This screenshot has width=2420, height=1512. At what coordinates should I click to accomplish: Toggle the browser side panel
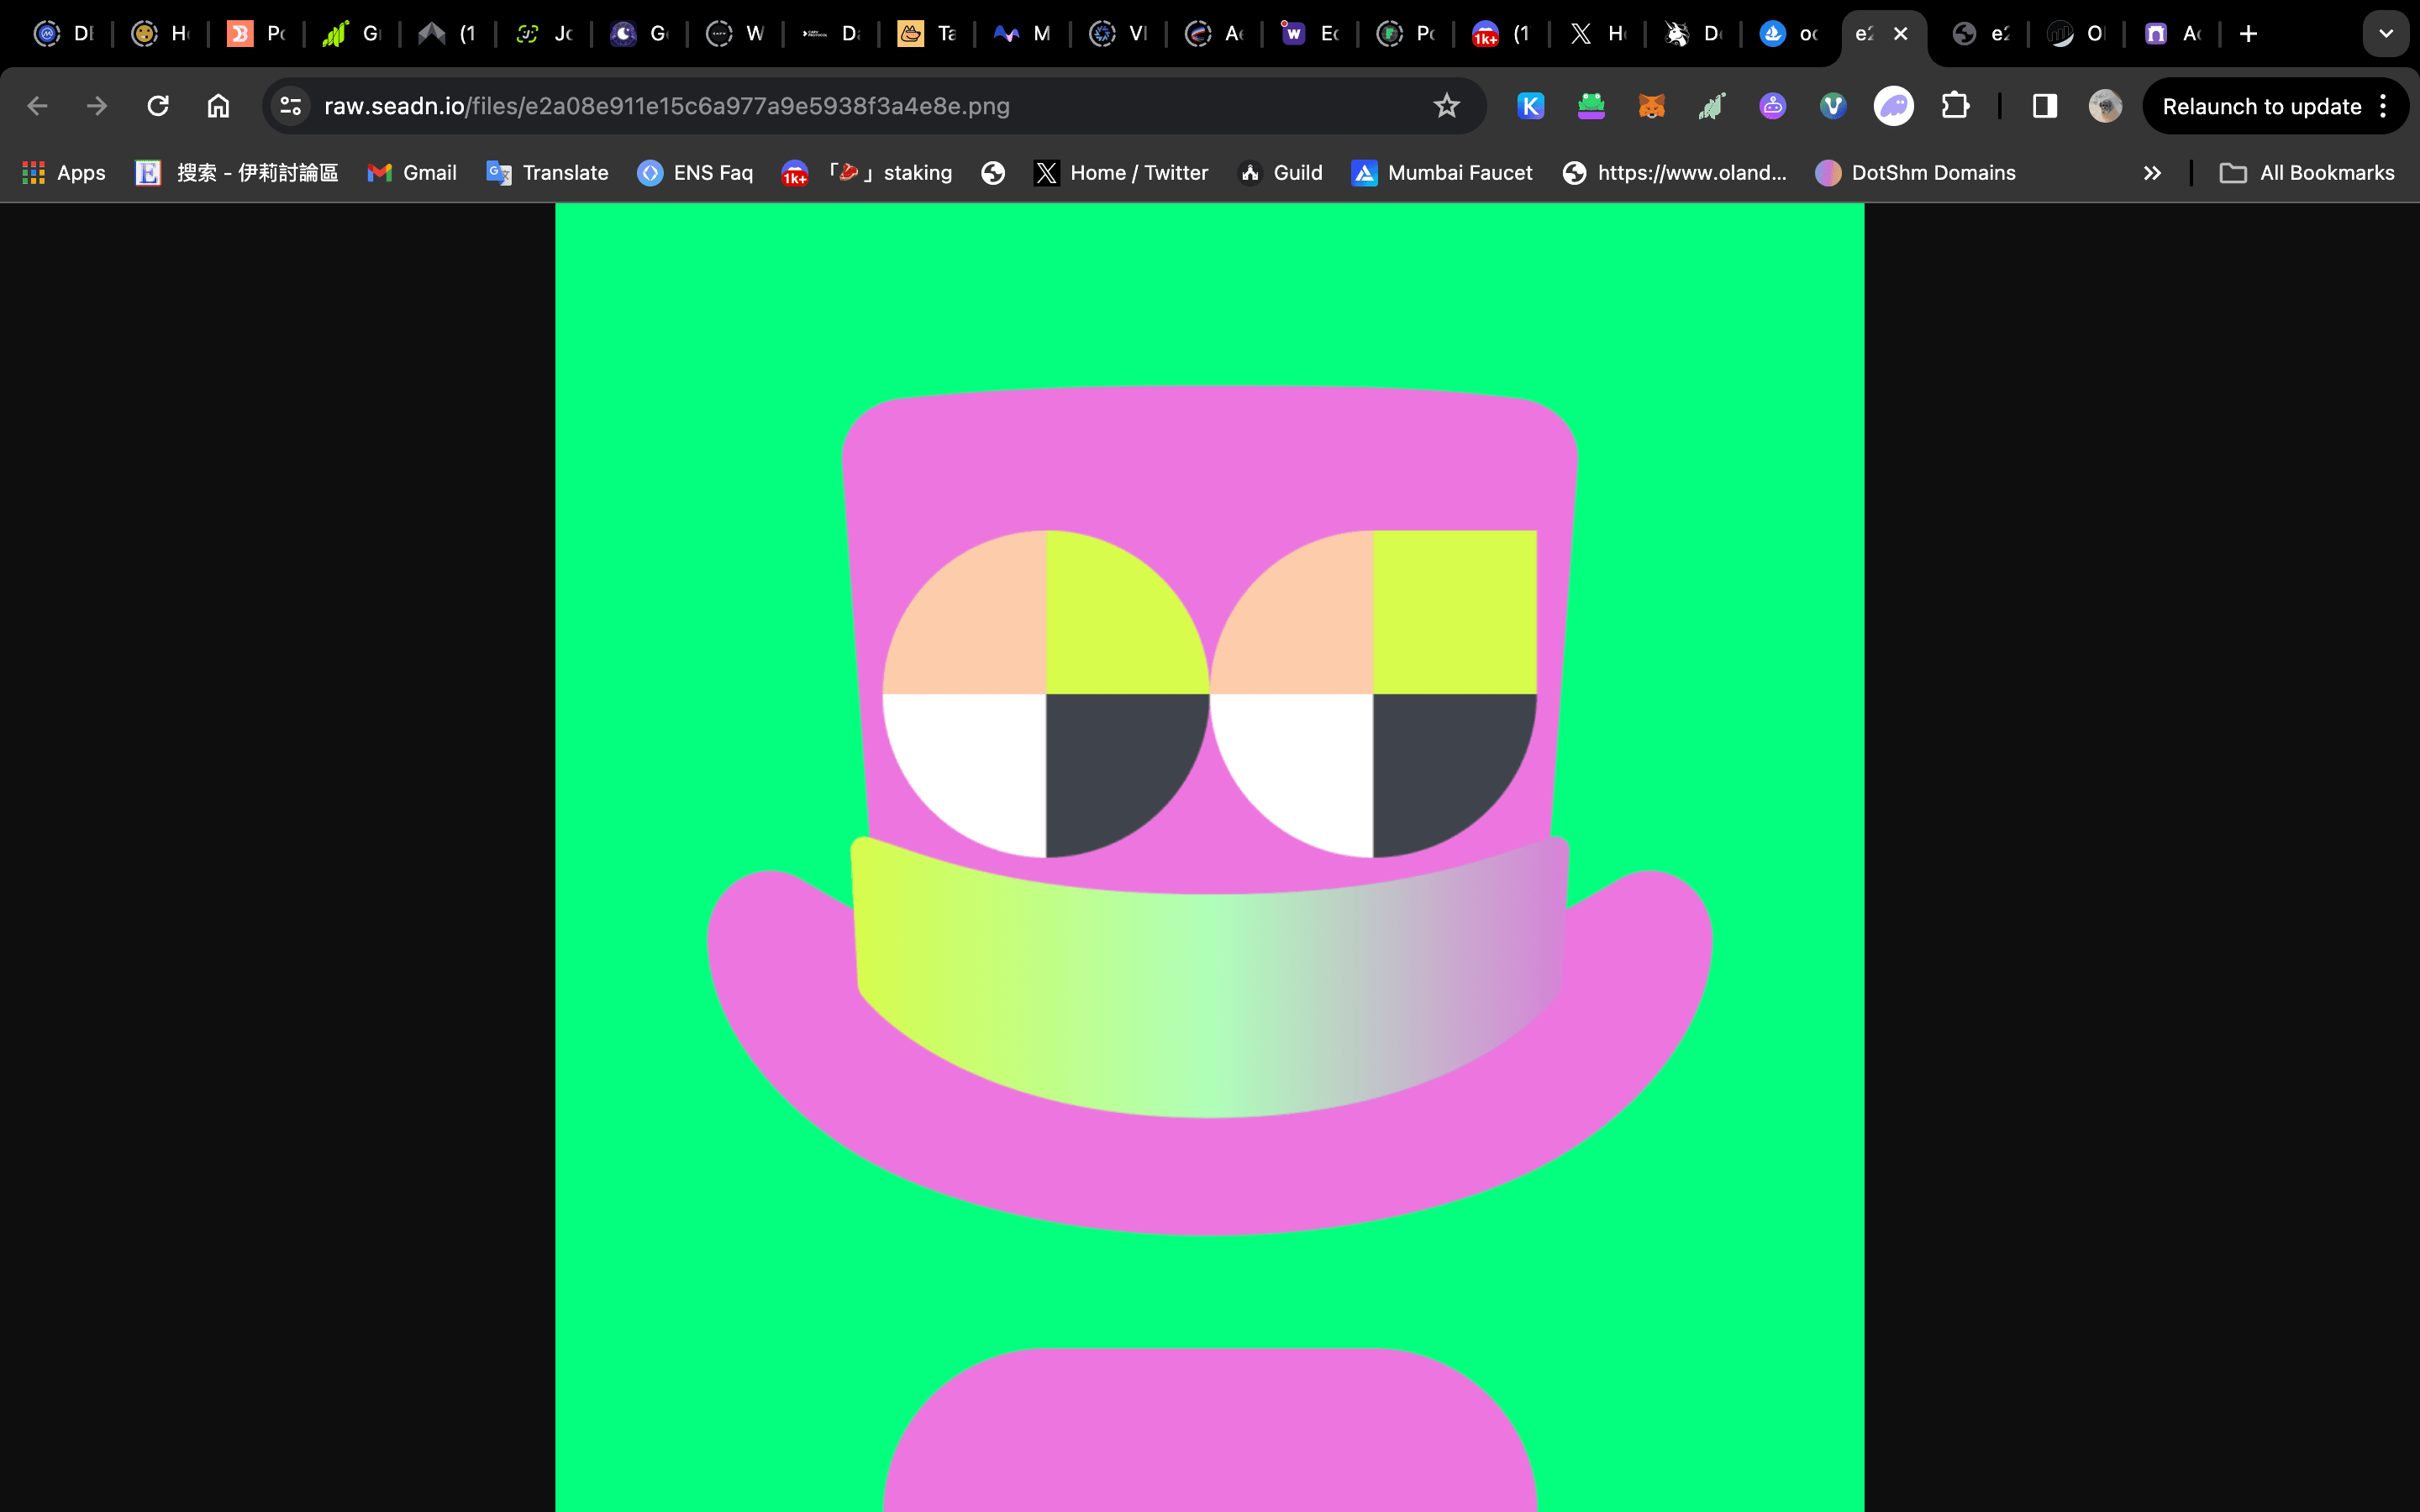(2045, 106)
